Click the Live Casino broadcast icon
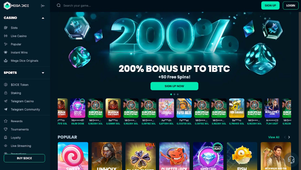 pos(6,36)
